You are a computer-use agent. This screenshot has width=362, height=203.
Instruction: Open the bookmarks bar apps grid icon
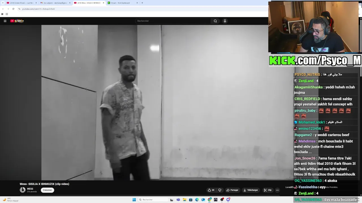7,14
